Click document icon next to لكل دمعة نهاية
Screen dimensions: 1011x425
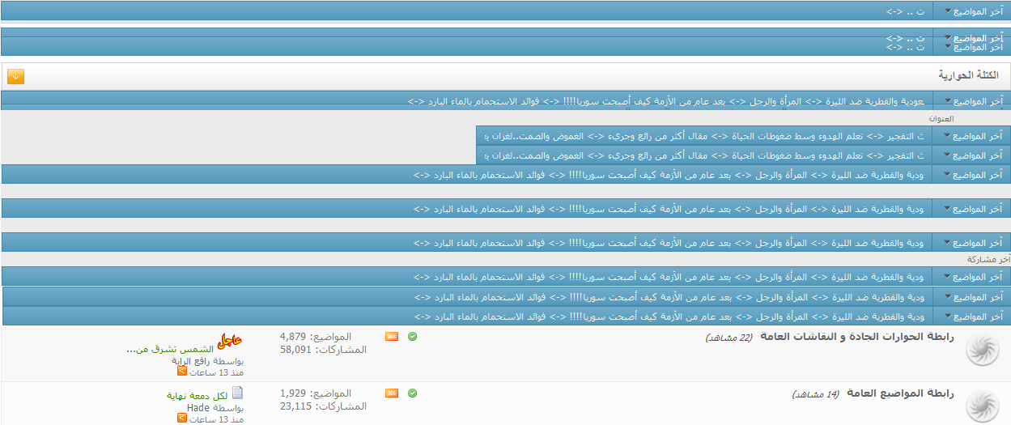(237, 393)
